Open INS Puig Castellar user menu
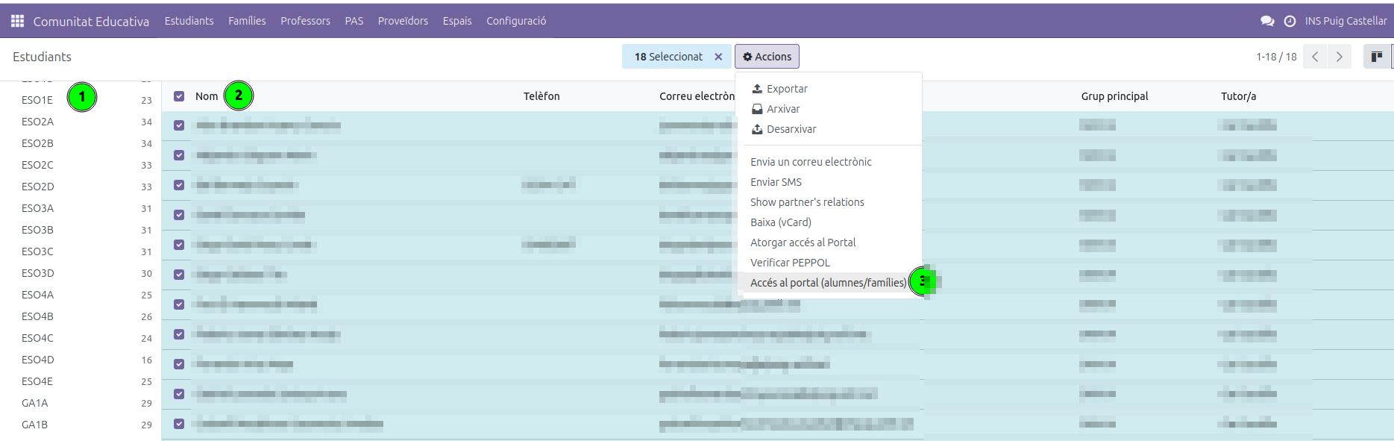This screenshot has height=441, width=1394. tap(1346, 21)
